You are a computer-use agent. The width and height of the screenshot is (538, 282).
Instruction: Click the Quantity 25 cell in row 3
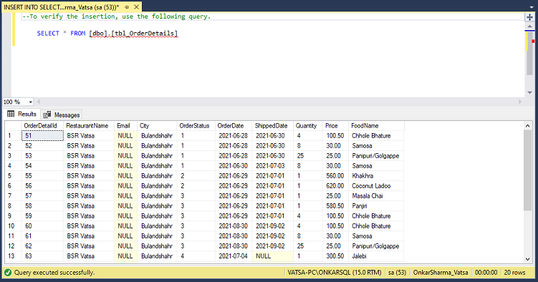coord(308,156)
